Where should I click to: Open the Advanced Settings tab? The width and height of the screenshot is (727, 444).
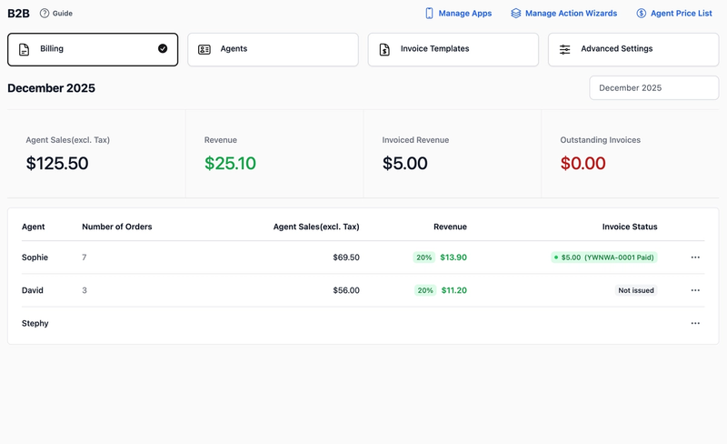(x=633, y=49)
